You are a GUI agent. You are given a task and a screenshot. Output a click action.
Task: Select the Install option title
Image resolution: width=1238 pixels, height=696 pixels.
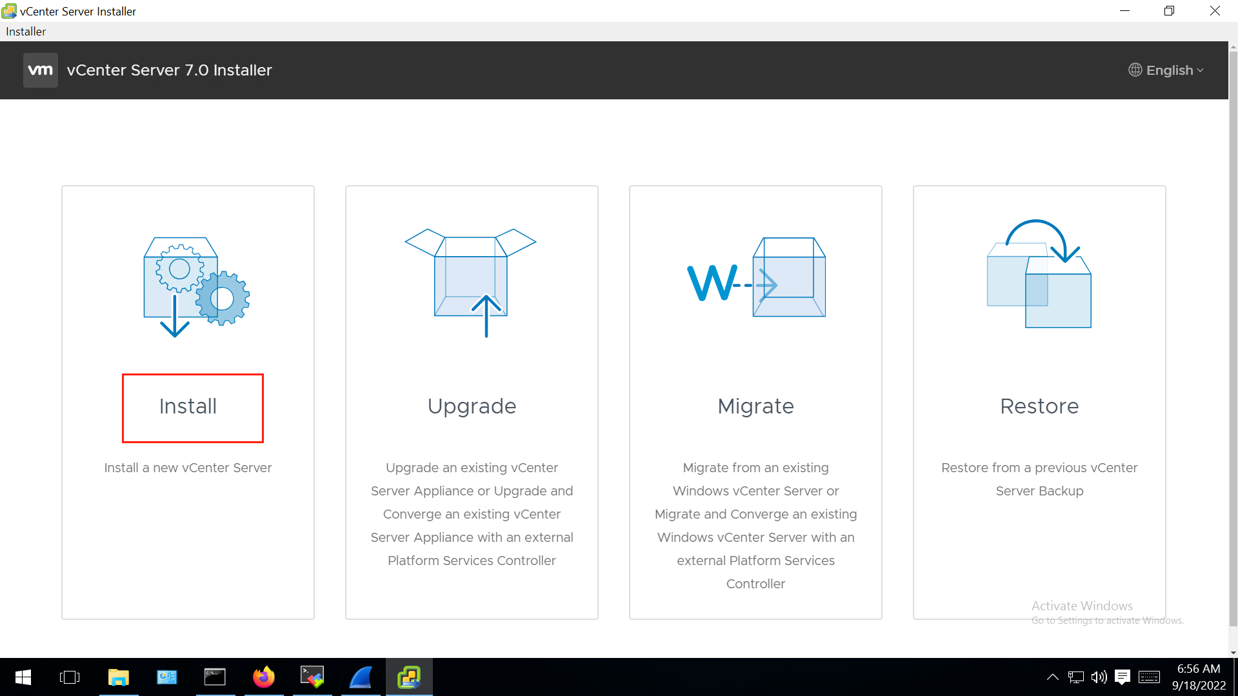point(188,406)
